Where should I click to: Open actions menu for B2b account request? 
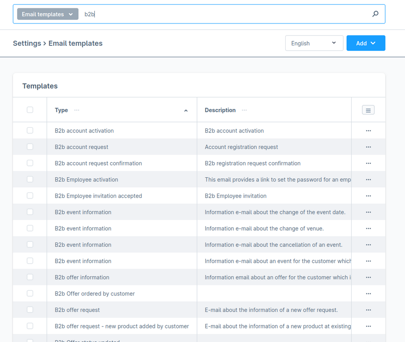[368, 147]
